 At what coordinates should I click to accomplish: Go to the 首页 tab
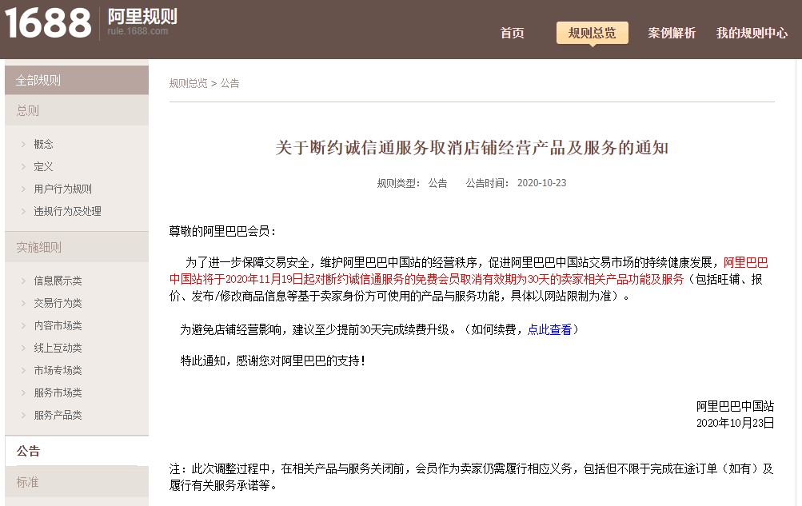click(512, 34)
